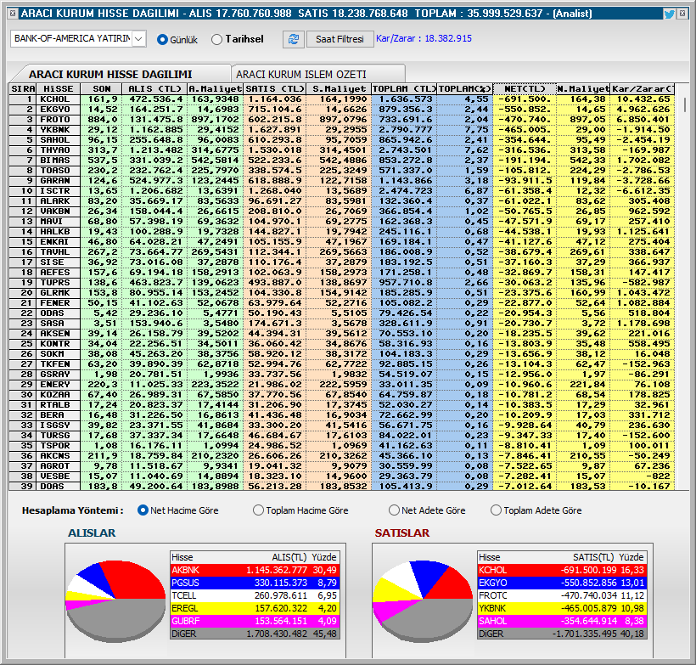Click the magenta SAHOL row in SATISLAR legend
The width and height of the screenshot is (696, 665).
[562, 621]
